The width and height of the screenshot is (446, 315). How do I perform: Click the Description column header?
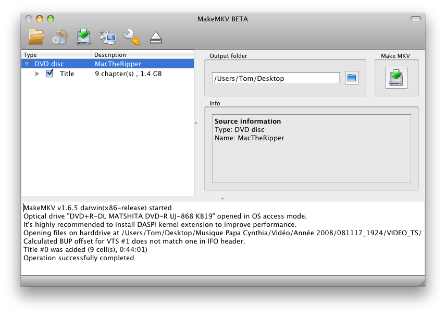tap(143, 55)
